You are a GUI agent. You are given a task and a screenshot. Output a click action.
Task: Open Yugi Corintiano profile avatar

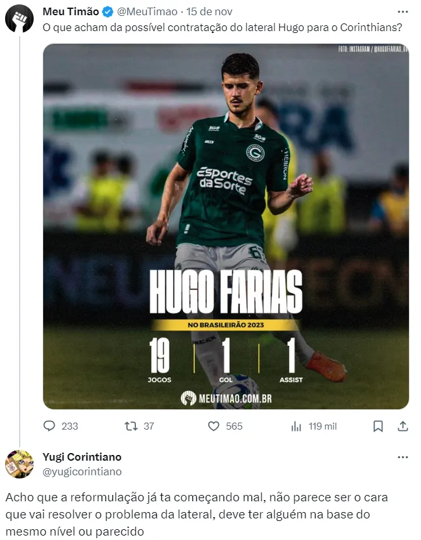pos(19,464)
